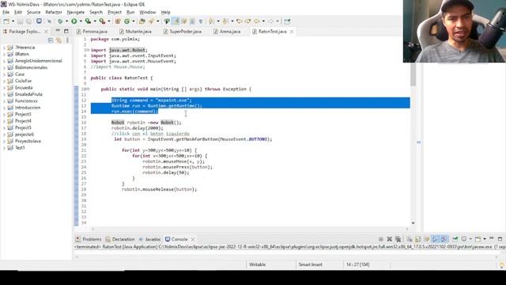Click the New file toolbar icon
506x285 pixels.
point(6,21)
